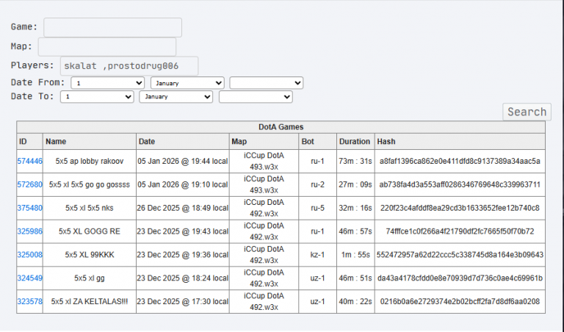
Task: Click the Bot column header
Action: [317, 141]
